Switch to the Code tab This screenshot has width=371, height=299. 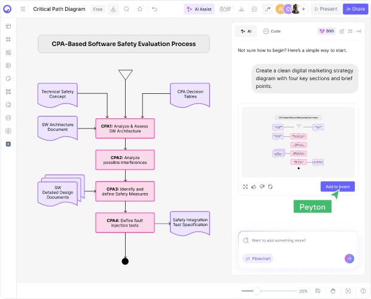click(x=272, y=31)
